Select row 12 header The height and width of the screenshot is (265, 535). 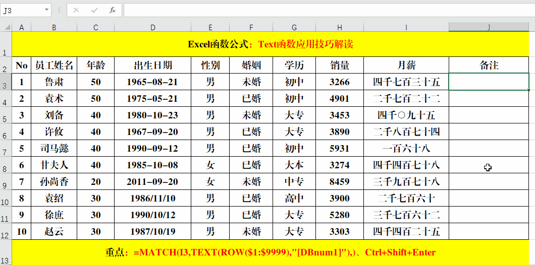[x=6, y=232]
